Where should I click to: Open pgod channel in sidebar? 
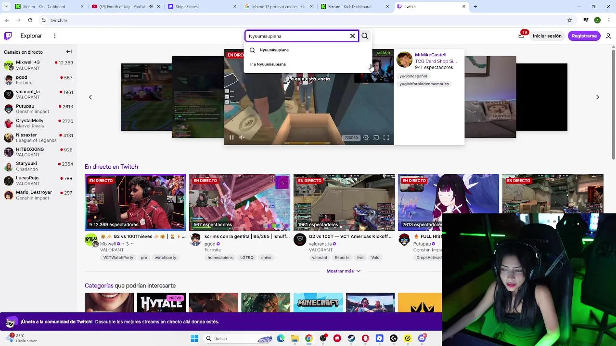point(38,80)
